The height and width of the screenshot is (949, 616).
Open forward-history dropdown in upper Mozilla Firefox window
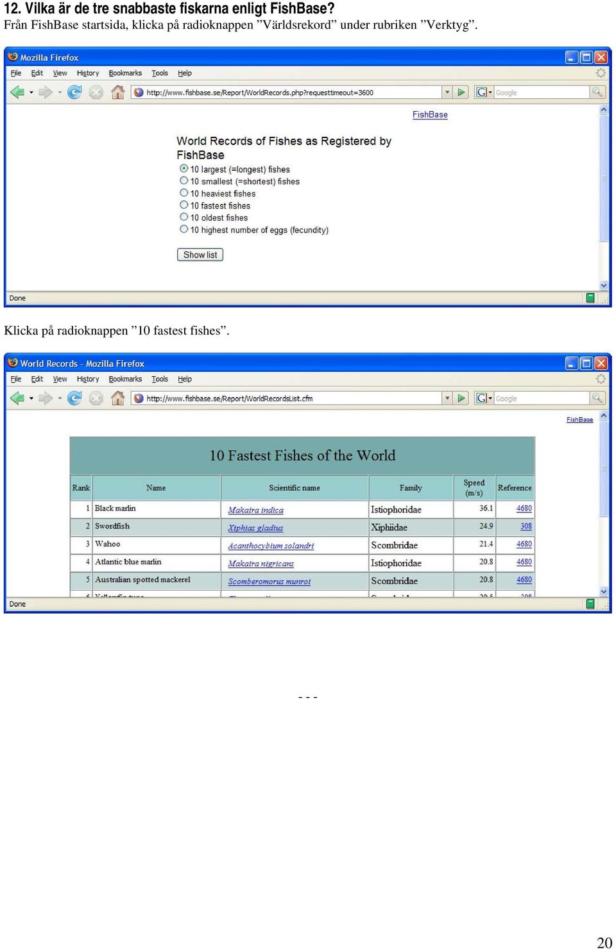click(60, 92)
